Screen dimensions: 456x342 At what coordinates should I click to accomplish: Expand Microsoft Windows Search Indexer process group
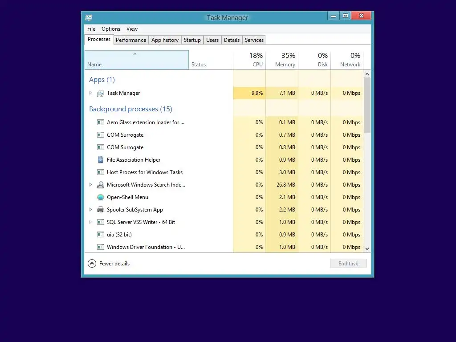pyautogui.click(x=90, y=185)
